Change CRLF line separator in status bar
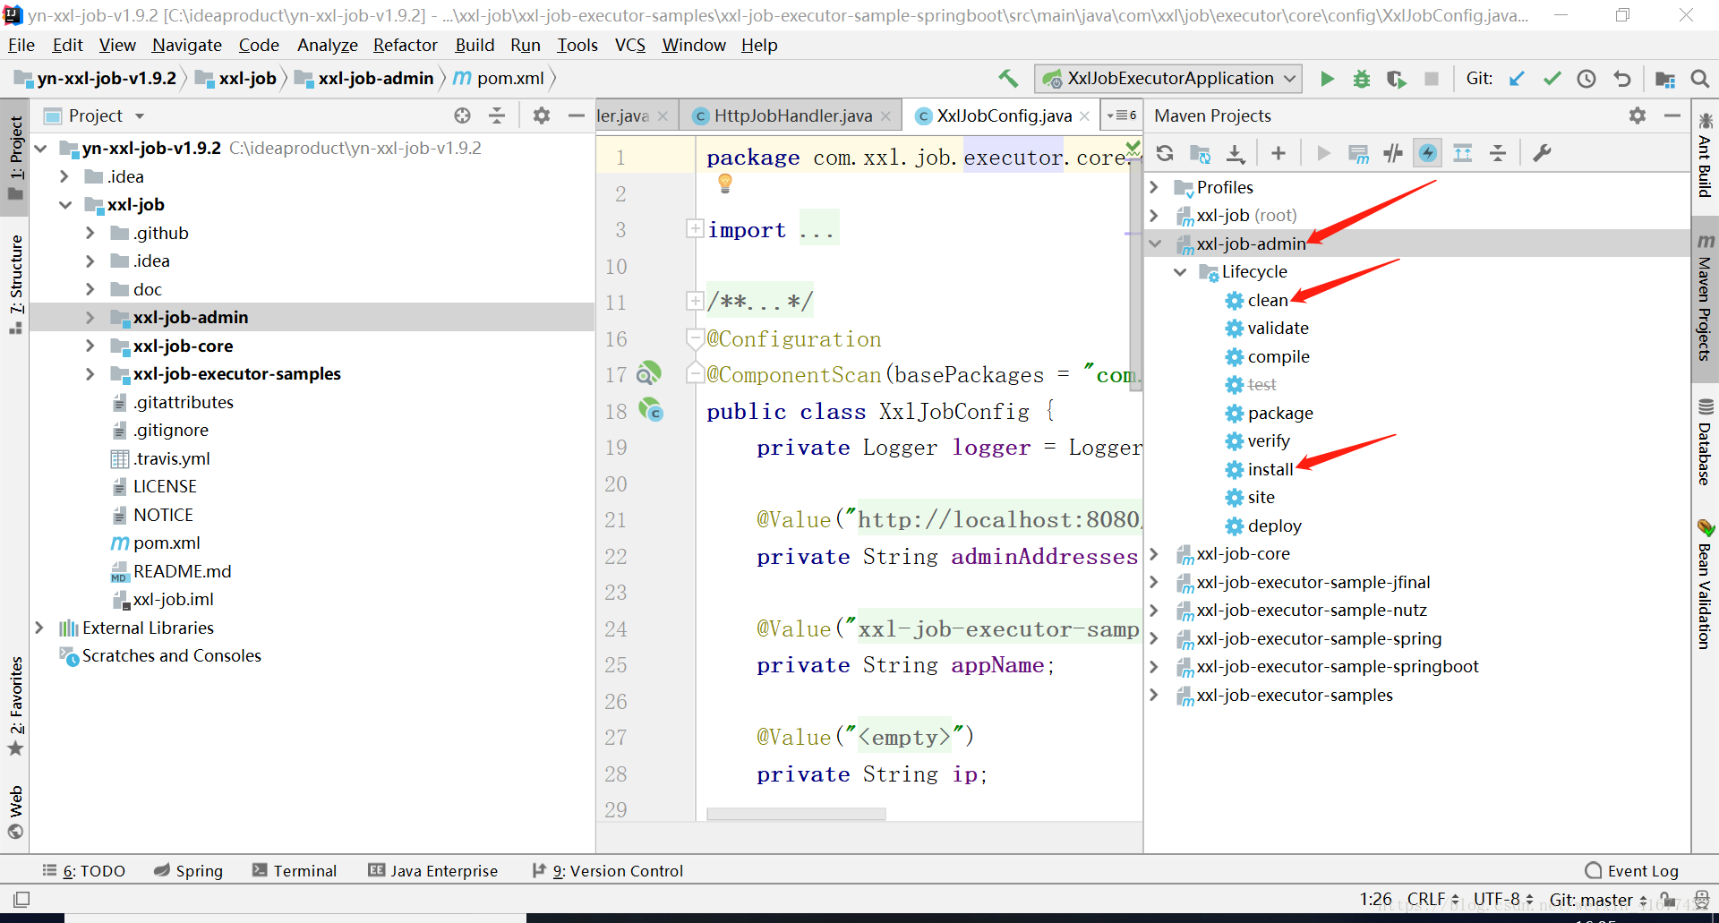This screenshot has height=923, width=1719. (1432, 899)
